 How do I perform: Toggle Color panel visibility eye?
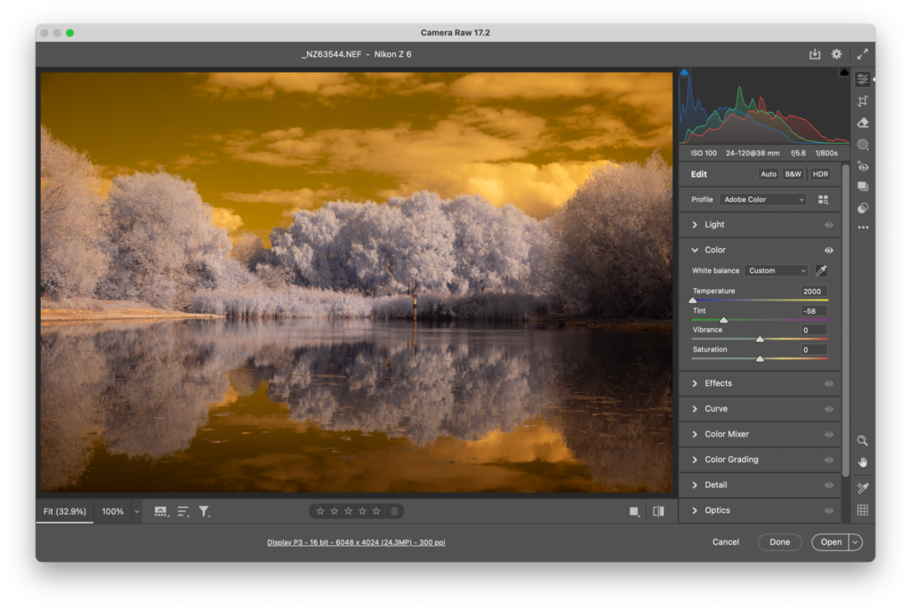(x=828, y=251)
